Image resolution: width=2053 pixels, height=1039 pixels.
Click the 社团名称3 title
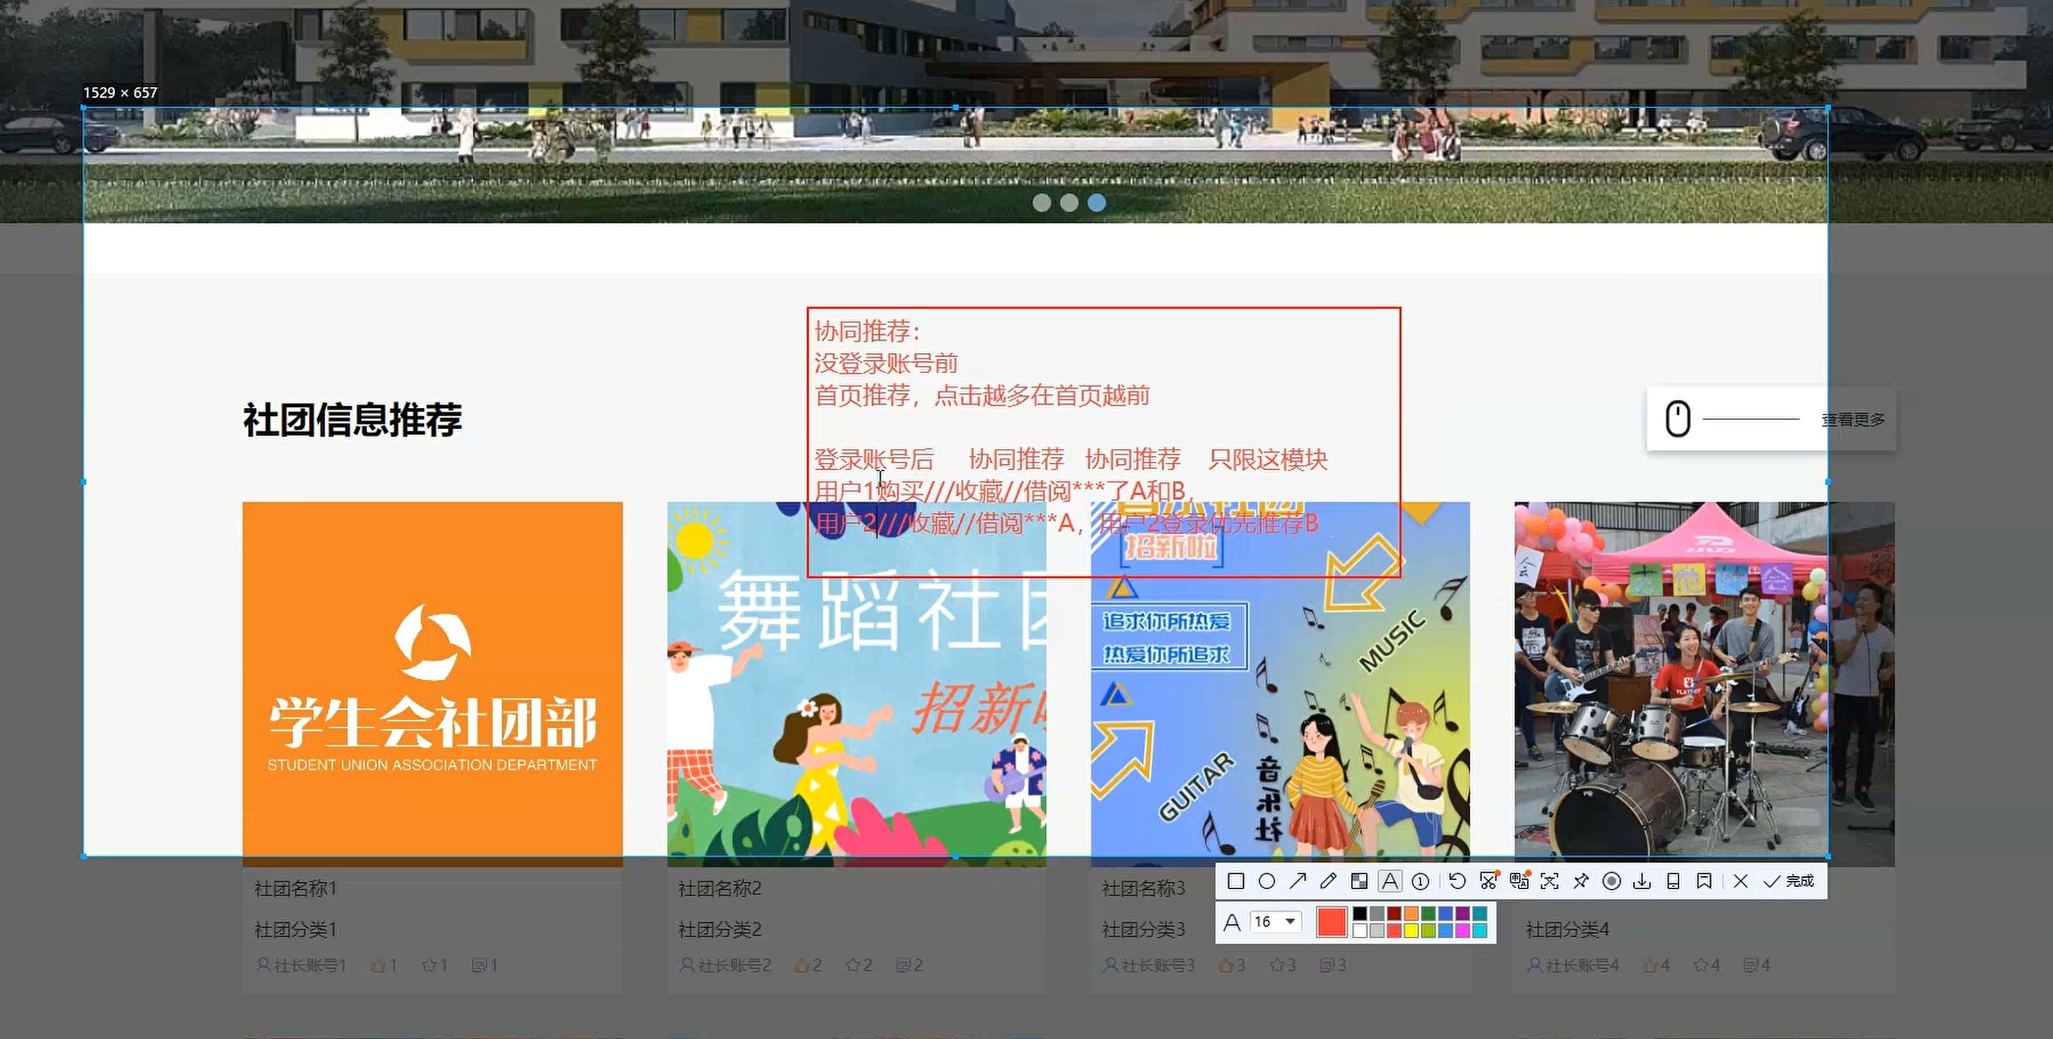[1143, 889]
